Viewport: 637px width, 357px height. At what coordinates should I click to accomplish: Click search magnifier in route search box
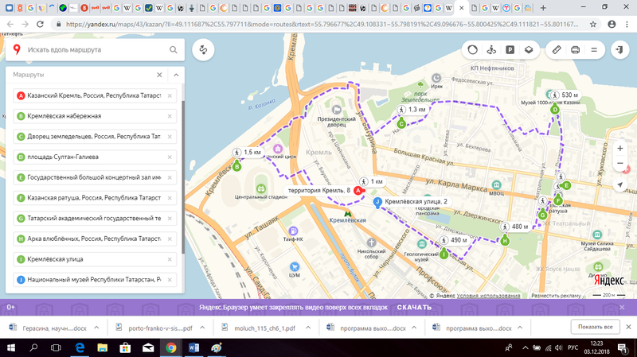pos(174,50)
